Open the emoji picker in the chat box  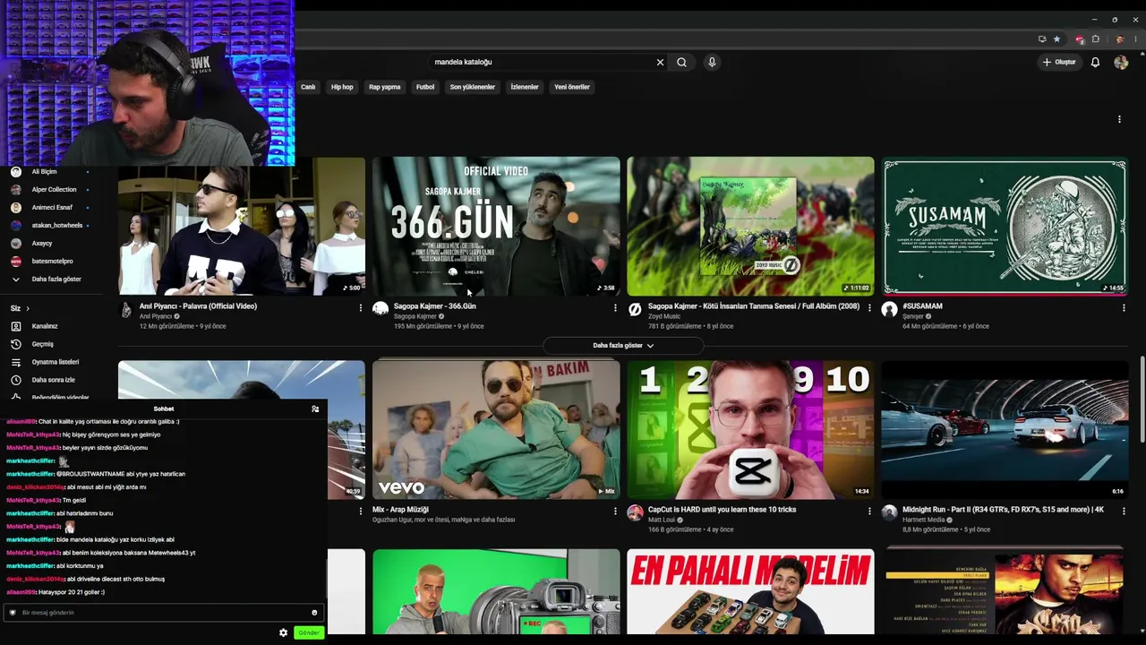(314, 613)
